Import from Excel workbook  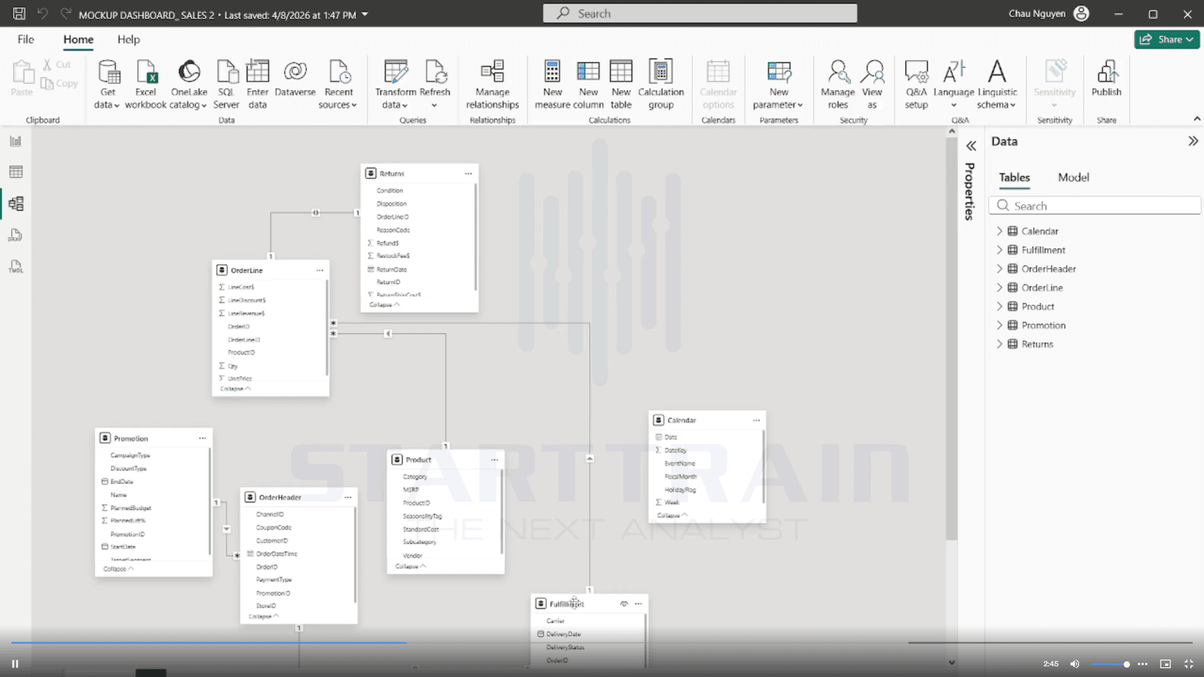tap(146, 85)
